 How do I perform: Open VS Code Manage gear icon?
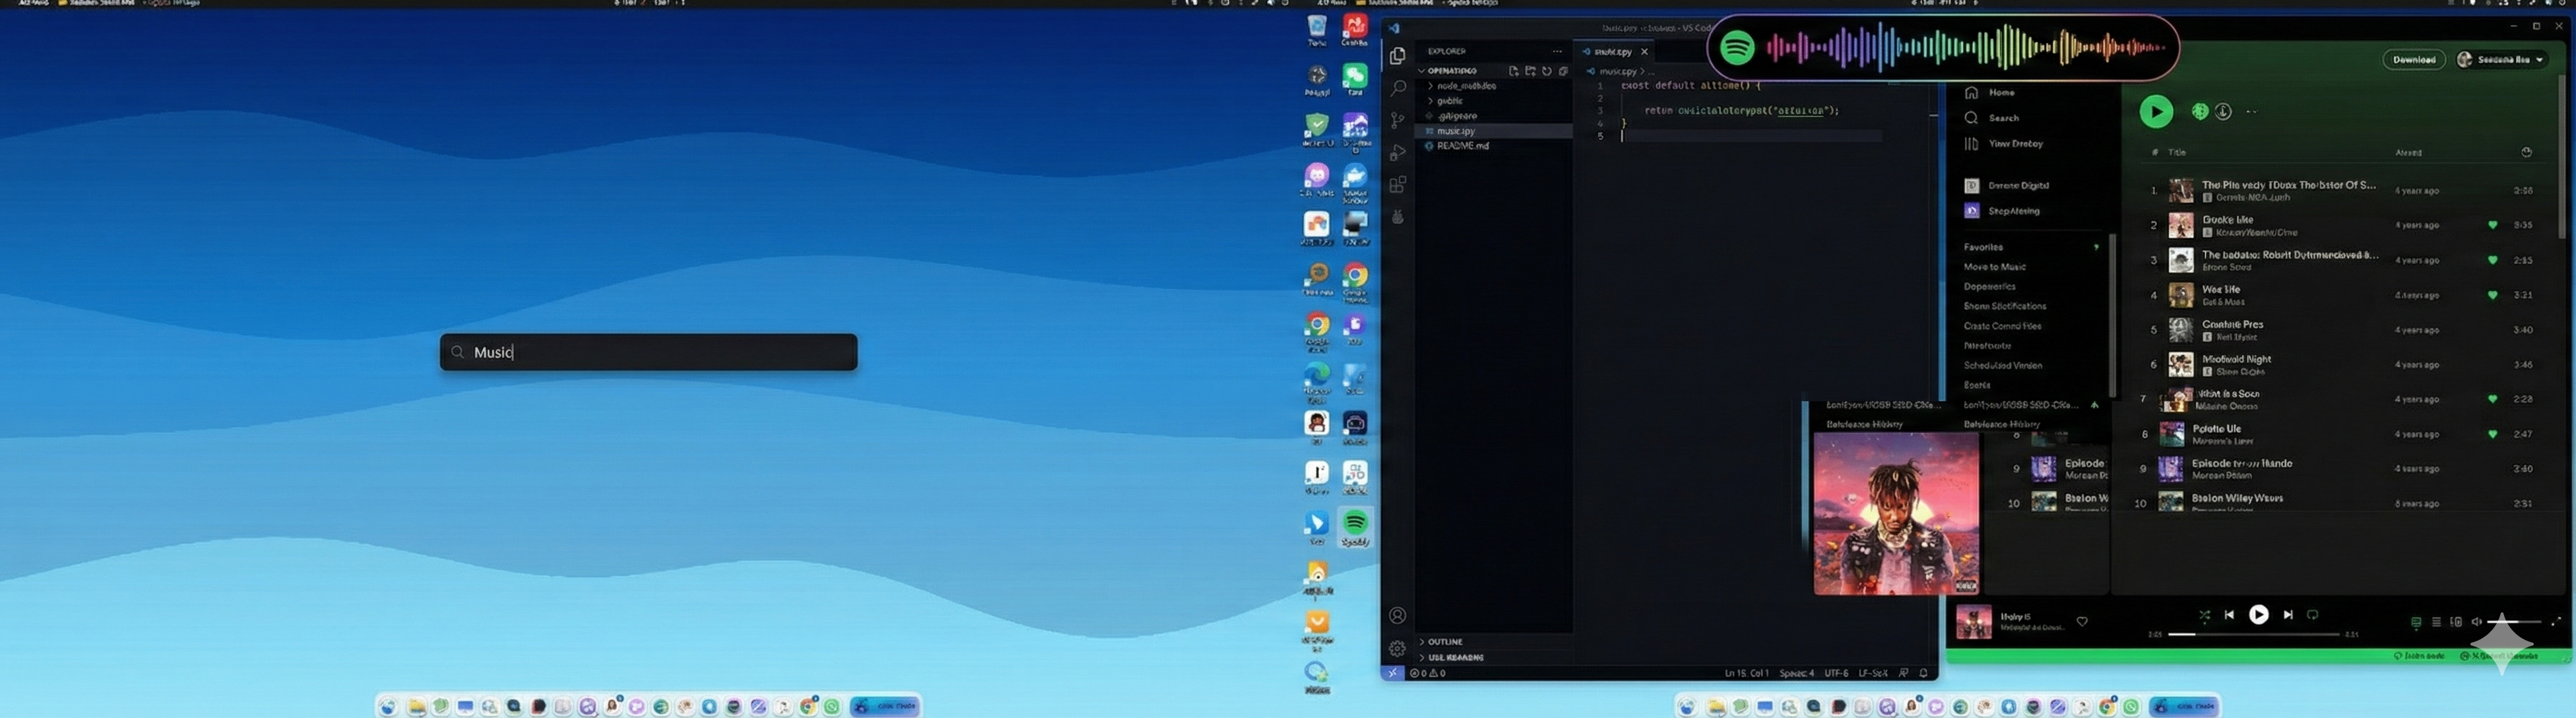(1397, 648)
